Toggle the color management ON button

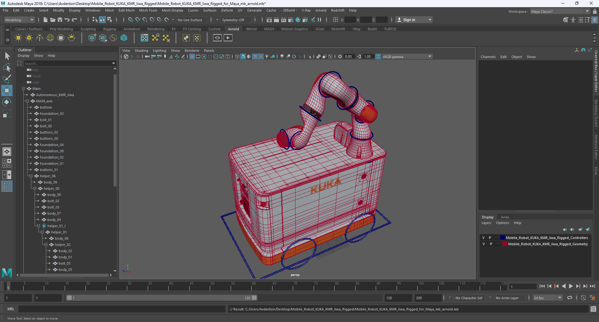pyautogui.click(x=378, y=56)
